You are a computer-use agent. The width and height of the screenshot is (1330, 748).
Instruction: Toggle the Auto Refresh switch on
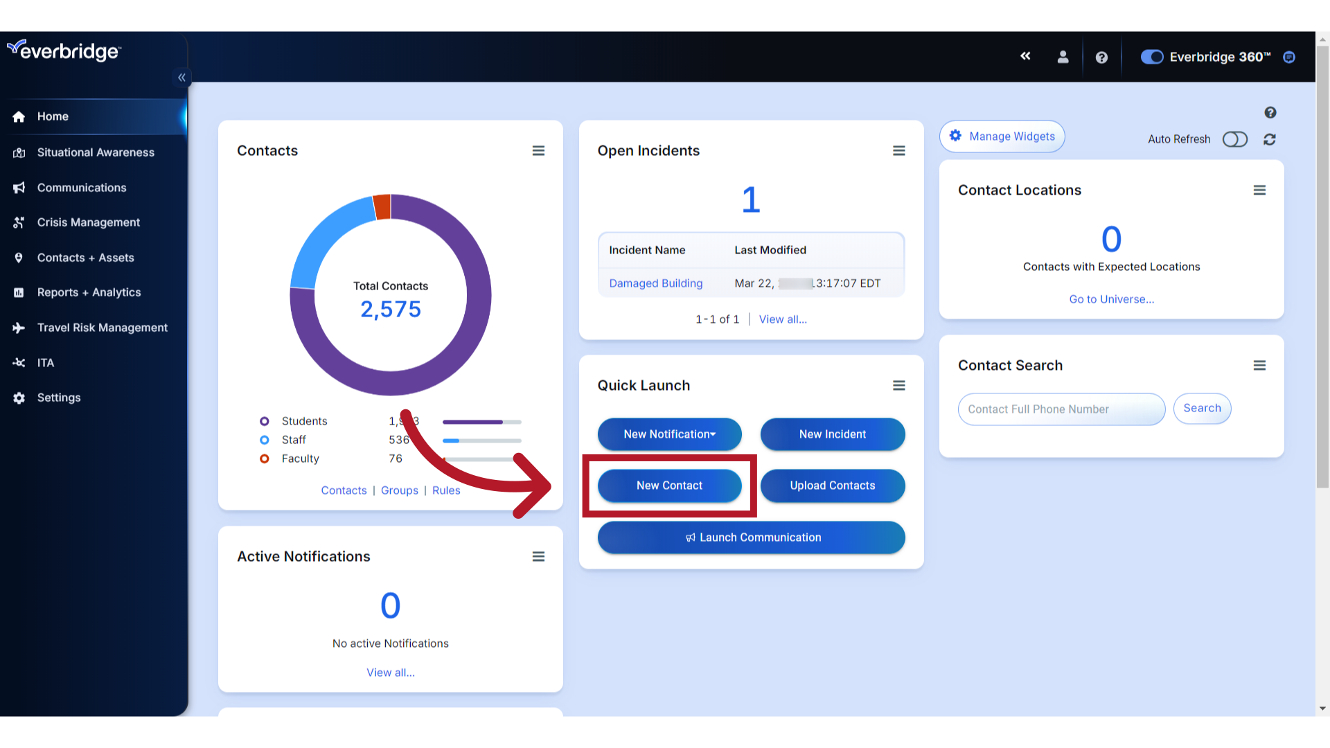click(1236, 139)
